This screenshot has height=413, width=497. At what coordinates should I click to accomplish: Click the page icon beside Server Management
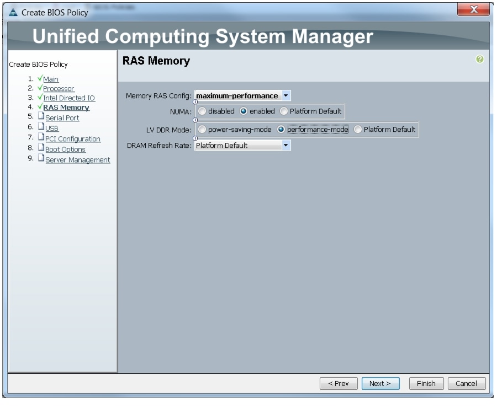(x=41, y=158)
